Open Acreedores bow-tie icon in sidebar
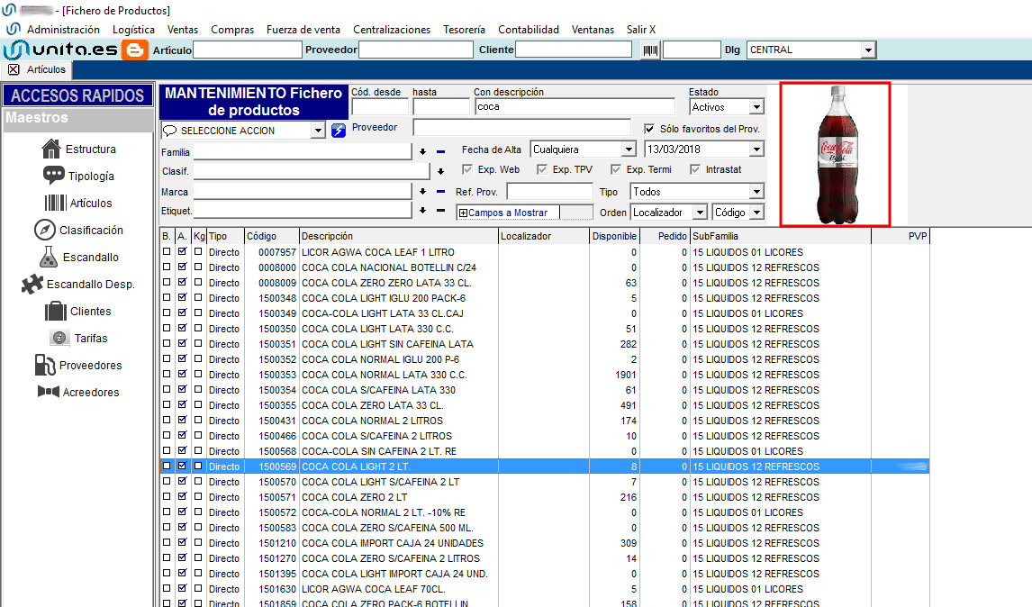Screen dimensions: 1032x607 (x=49, y=392)
